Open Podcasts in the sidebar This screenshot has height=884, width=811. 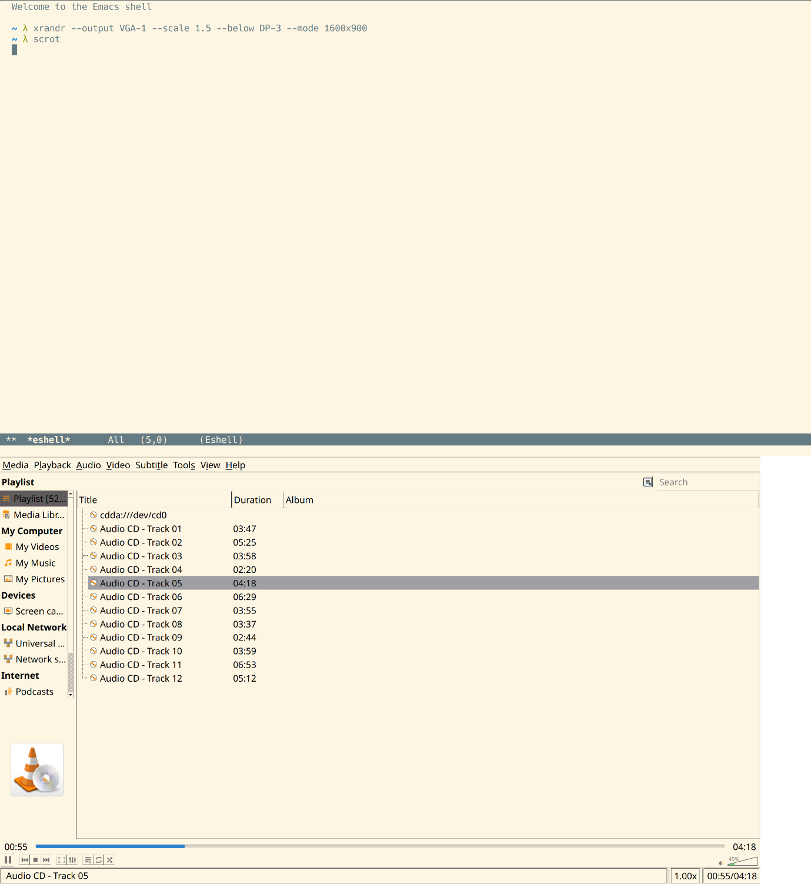point(34,692)
